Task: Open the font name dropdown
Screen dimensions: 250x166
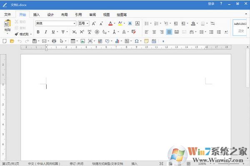Action: [75, 24]
